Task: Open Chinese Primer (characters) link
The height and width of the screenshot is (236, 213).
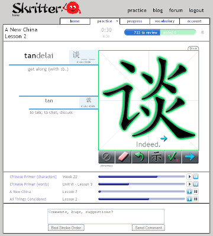Action: click(33, 177)
